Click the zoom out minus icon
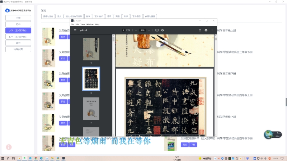Screen dimensions: 287x161 (136, 30)
